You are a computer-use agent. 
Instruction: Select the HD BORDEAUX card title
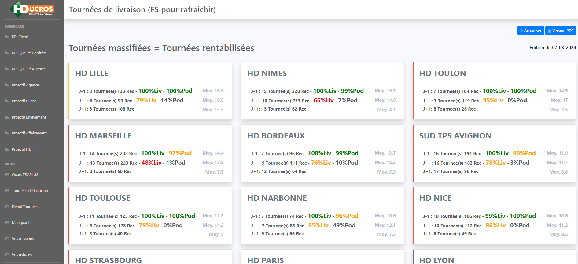pyautogui.click(x=276, y=136)
